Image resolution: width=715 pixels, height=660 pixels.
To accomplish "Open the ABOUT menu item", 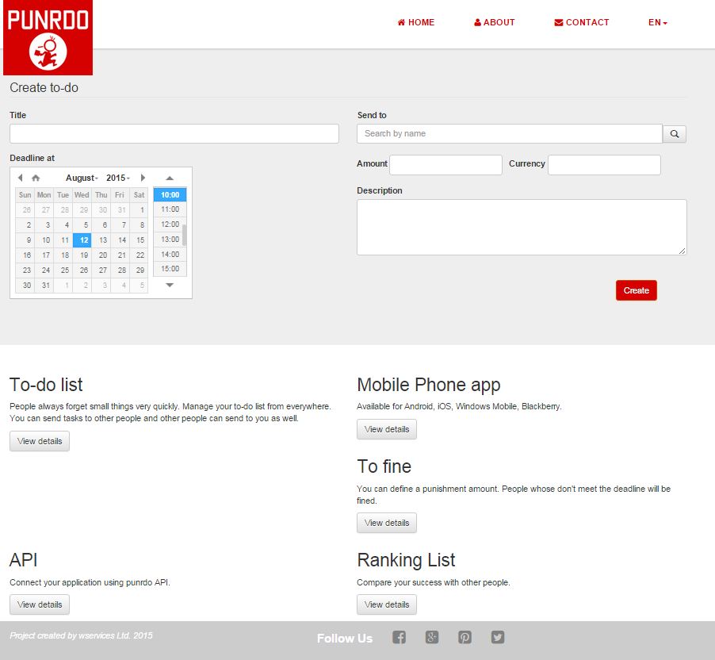I will pos(495,22).
